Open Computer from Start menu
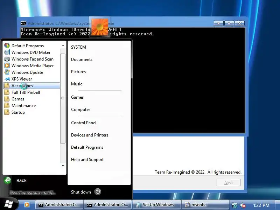Viewport: 280px width, 210px height. [x=80, y=110]
